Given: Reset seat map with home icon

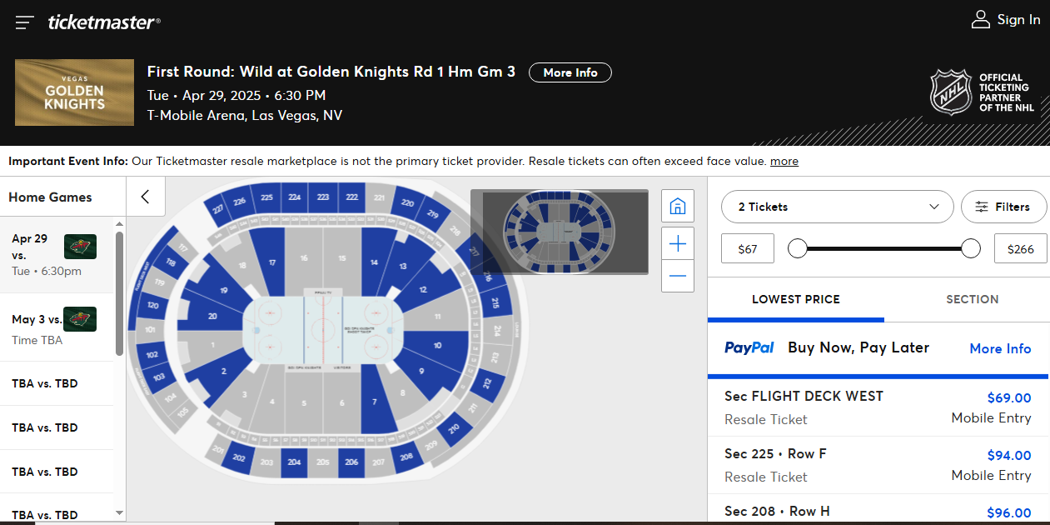Looking at the screenshot, I should point(677,206).
